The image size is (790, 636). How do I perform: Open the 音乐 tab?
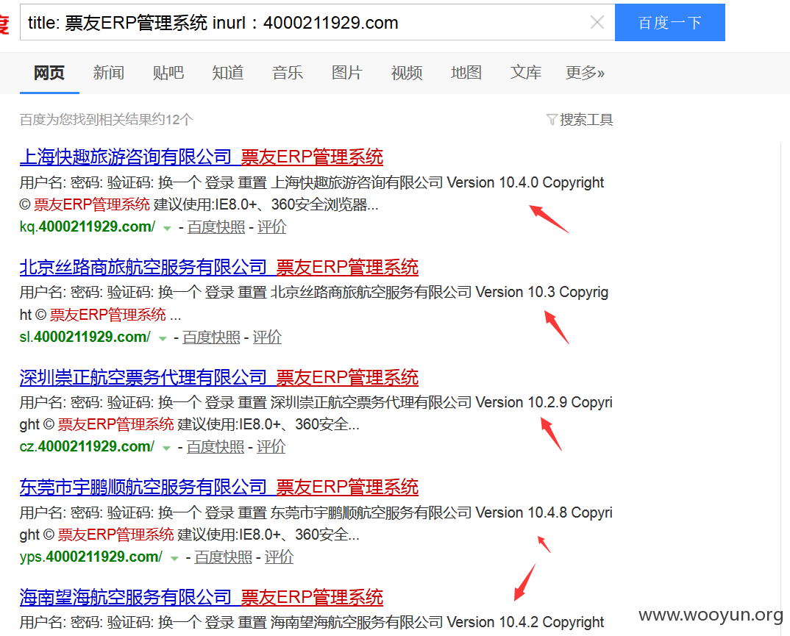click(287, 73)
